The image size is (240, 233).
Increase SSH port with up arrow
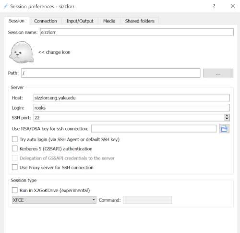coord(227,116)
